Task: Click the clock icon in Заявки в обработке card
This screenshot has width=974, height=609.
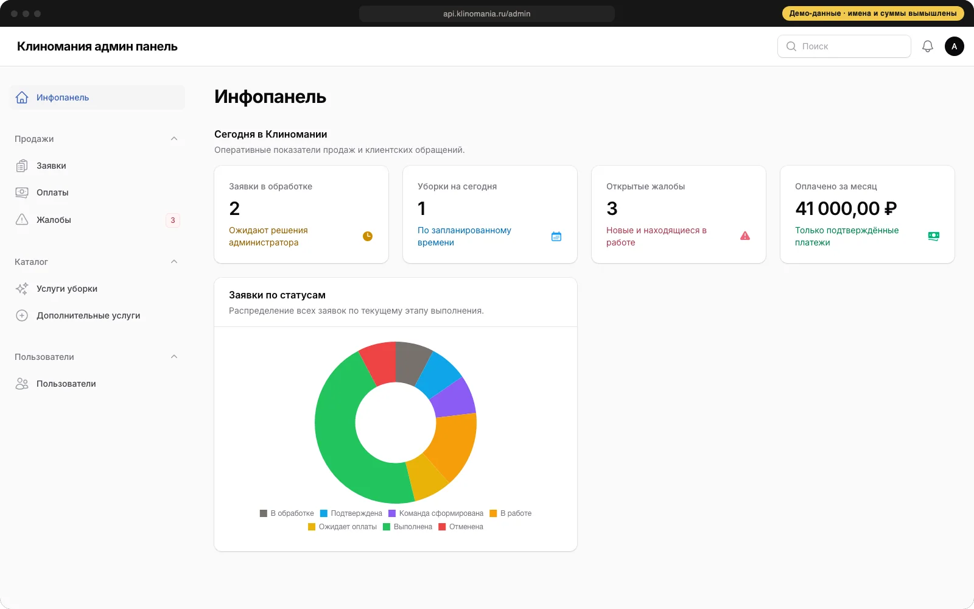Action: click(368, 236)
